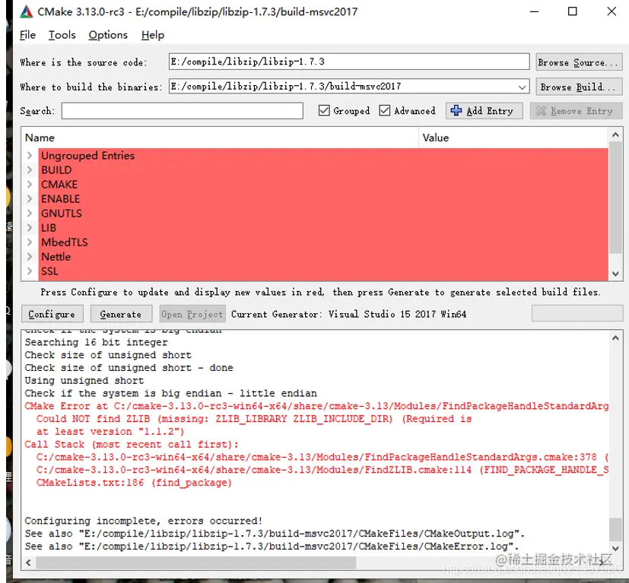Expand the LIB group
Viewport: 629px width, 583px height.
30,228
